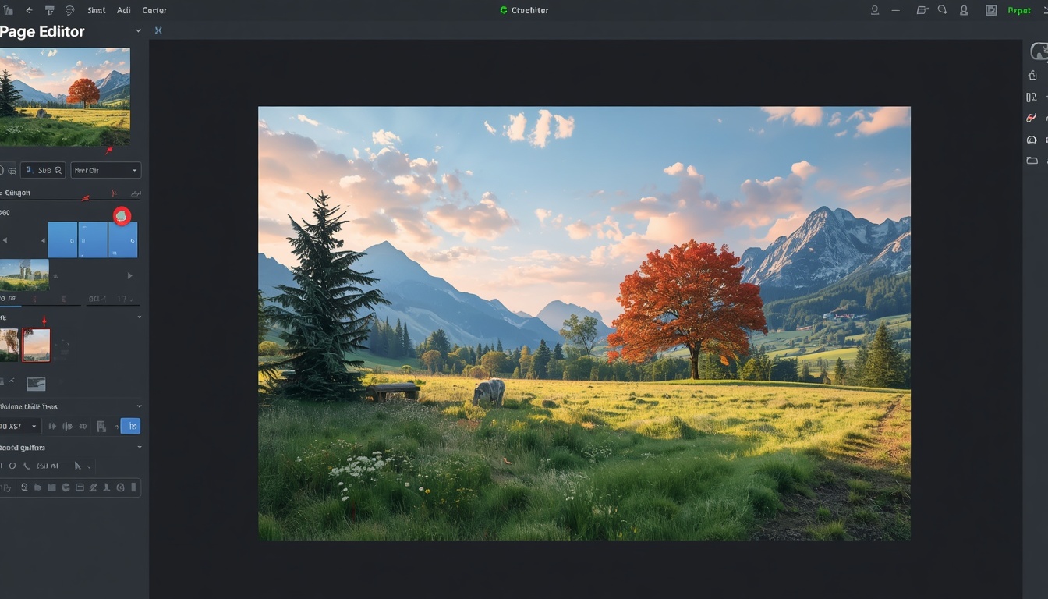This screenshot has height=599, width=1048.
Task: Expand the Page Editor title chevron
Action: pos(138,31)
